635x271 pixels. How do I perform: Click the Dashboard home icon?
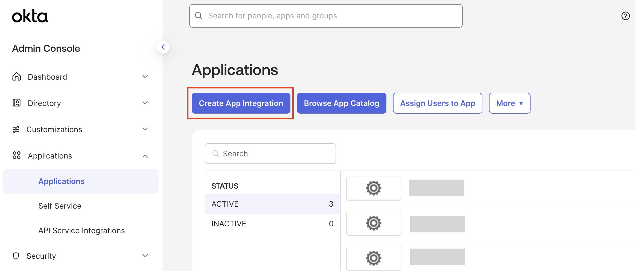click(17, 77)
